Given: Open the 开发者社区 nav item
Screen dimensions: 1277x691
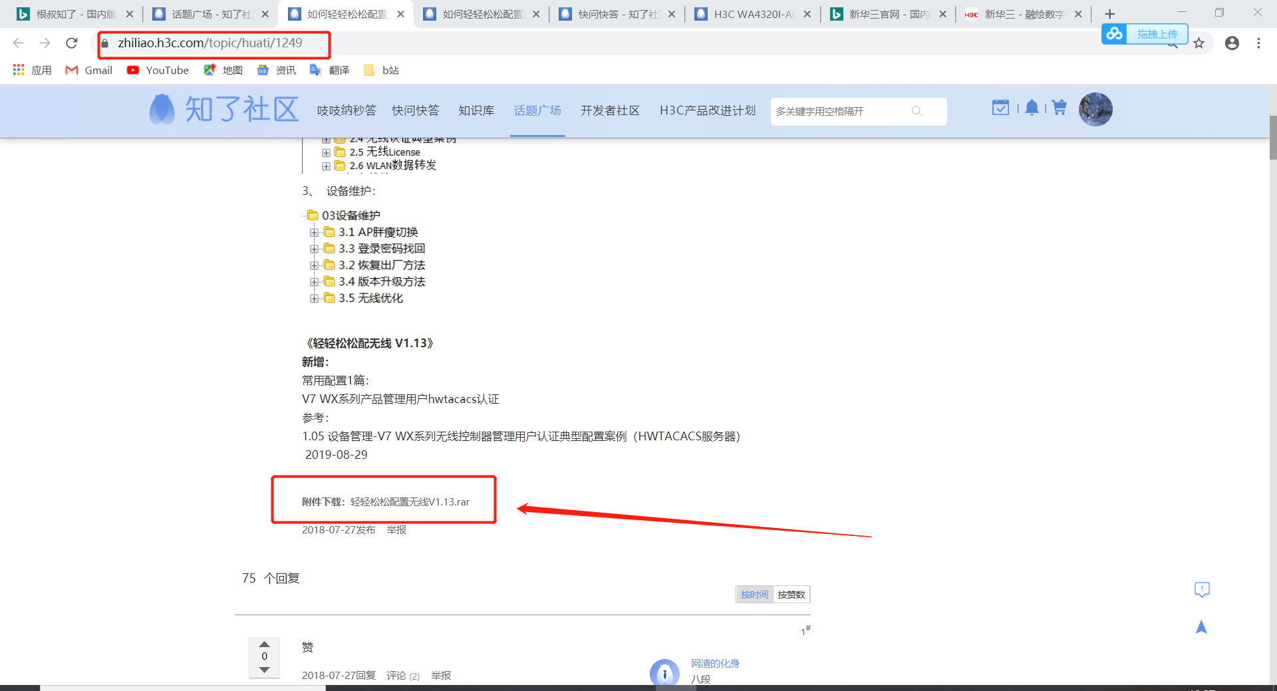Looking at the screenshot, I should [x=610, y=110].
